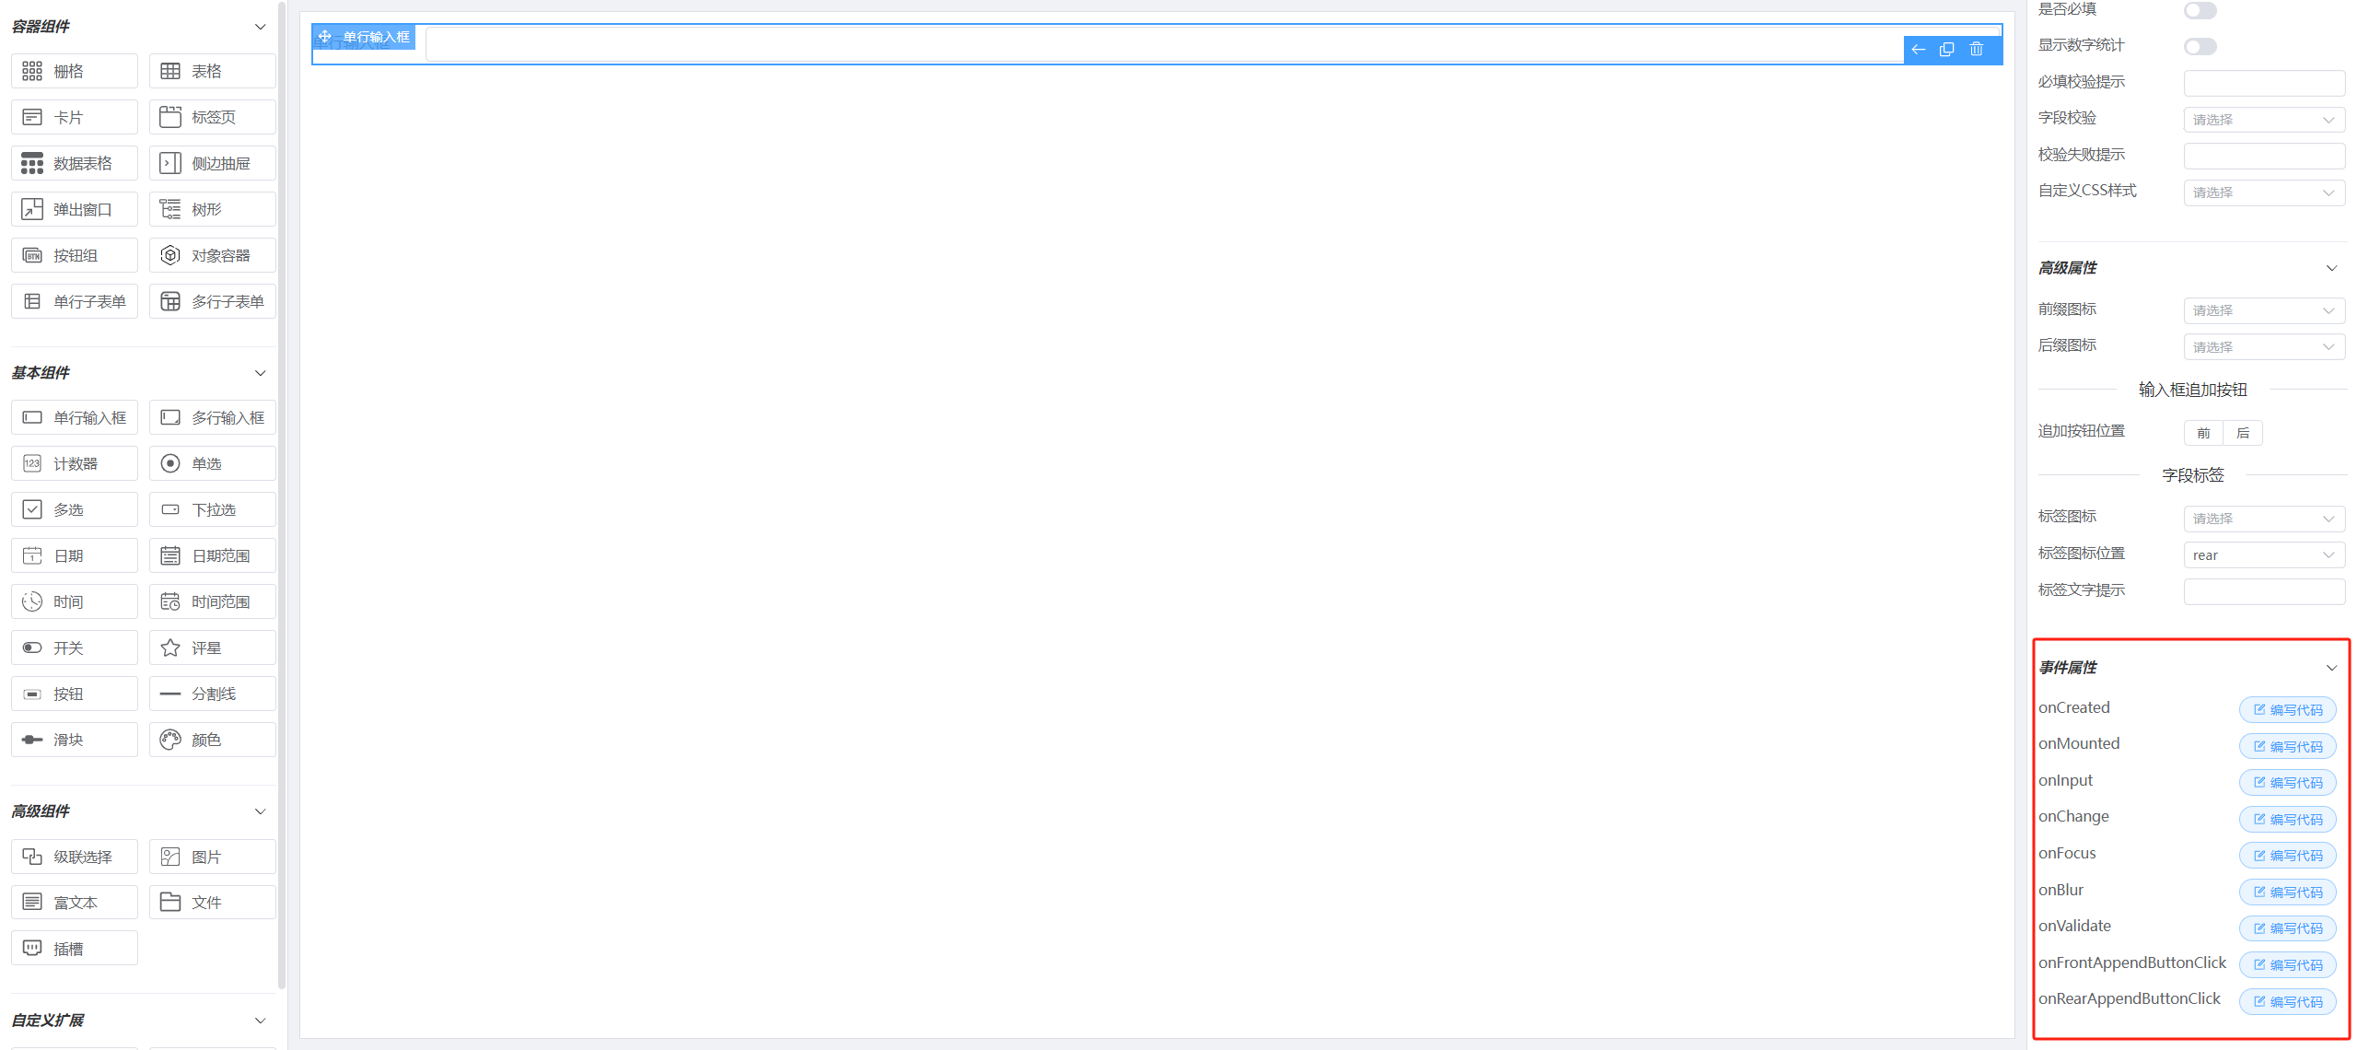This screenshot has height=1050, width=2358.
Task: Select the 时间 clock component
Action: point(75,602)
